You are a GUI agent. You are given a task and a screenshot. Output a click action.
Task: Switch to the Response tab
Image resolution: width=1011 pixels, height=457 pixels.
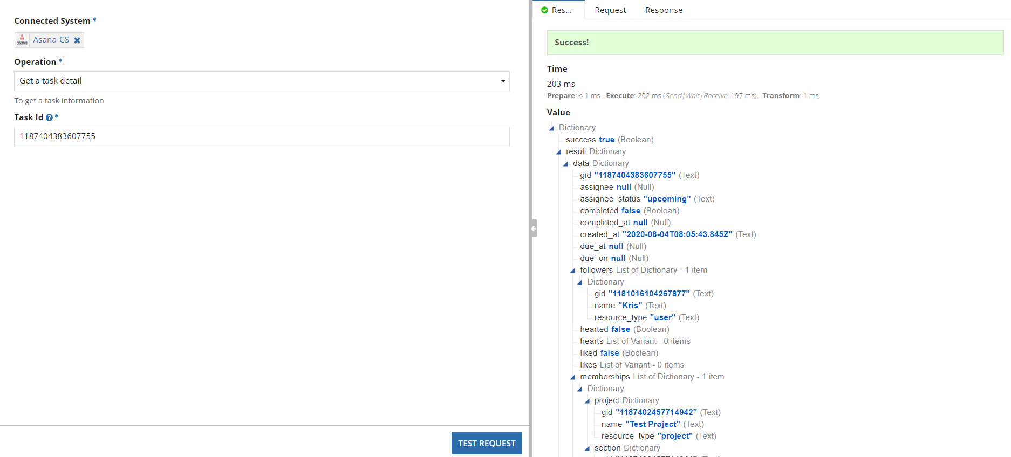click(664, 10)
